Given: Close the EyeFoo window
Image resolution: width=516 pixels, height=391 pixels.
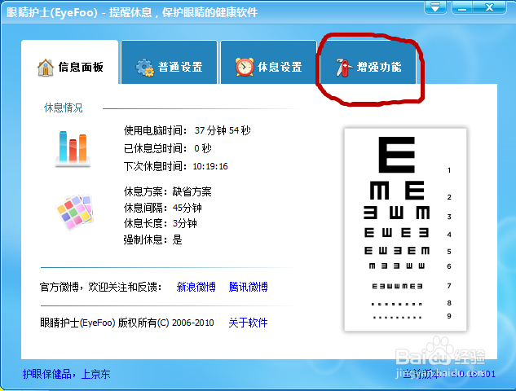Looking at the screenshot, I should click(x=489, y=7).
